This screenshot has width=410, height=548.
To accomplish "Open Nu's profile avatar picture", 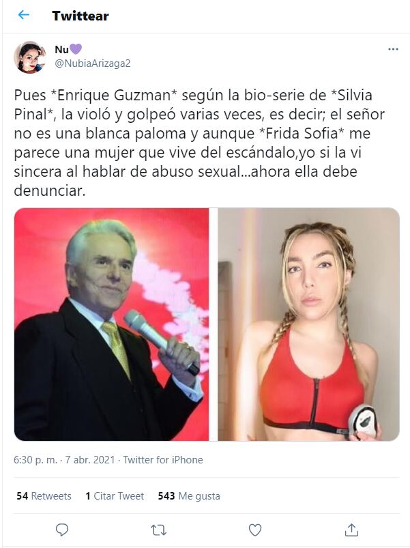I will (30, 57).
